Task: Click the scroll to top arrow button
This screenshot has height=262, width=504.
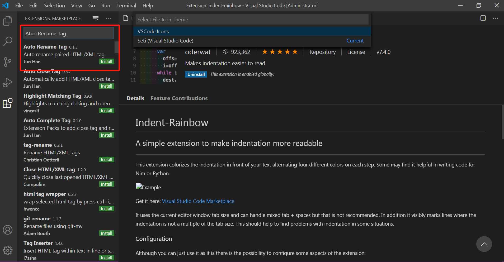Action: coord(484,244)
